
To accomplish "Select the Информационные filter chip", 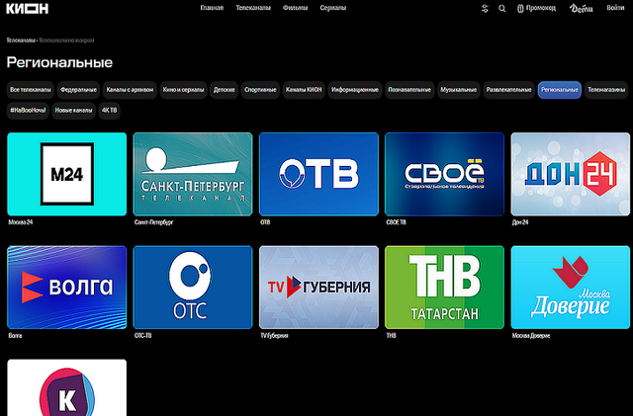I will (x=355, y=90).
